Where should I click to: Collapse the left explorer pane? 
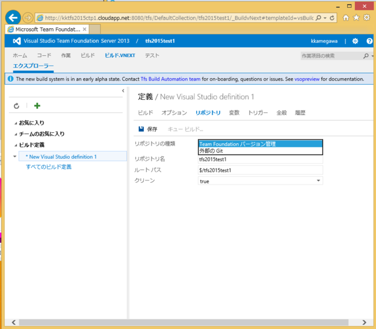pos(123,90)
